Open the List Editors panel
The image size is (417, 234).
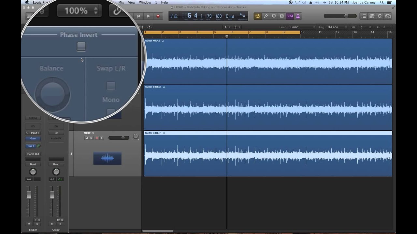(x=364, y=16)
